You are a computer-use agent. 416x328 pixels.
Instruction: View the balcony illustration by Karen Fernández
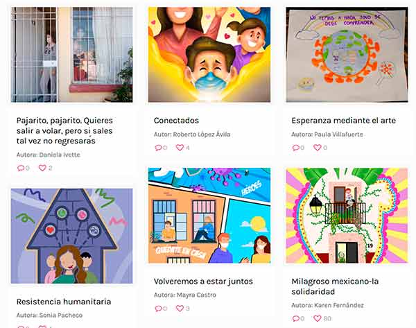347,216
